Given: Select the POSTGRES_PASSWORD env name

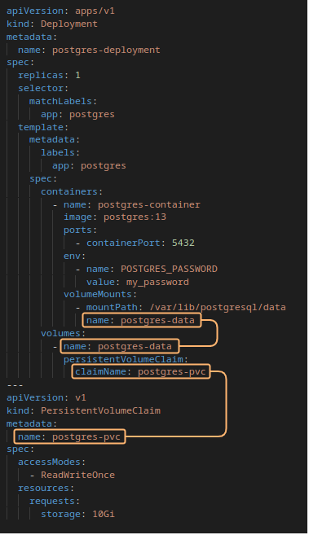Looking at the screenshot, I should [x=169, y=269].
